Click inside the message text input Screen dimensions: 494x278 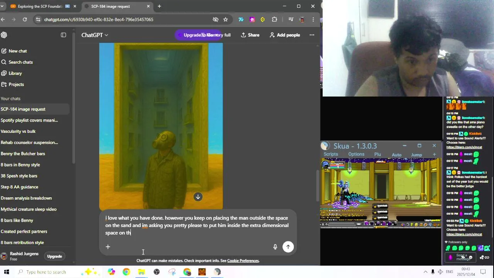coord(197,225)
